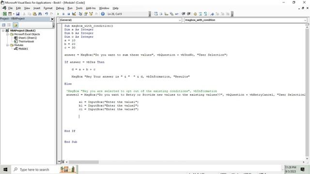Click the Reset (stop) toolbar icon

pos(69,14)
